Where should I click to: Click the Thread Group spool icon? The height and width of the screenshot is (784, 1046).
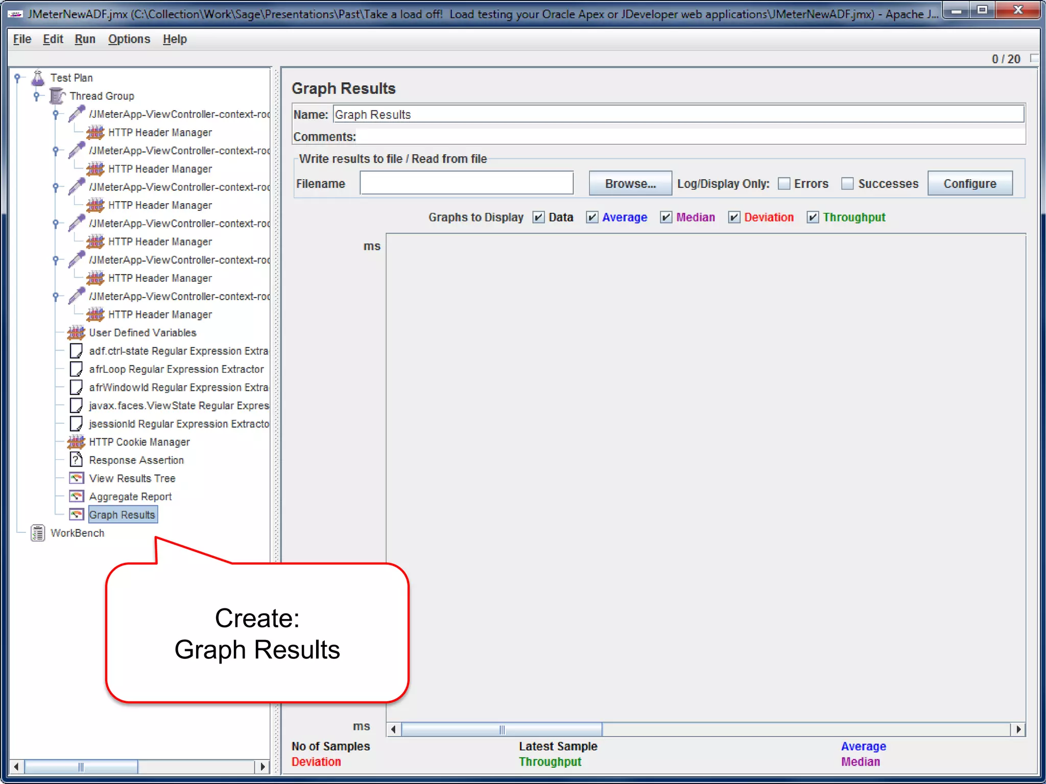pyautogui.click(x=57, y=96)
